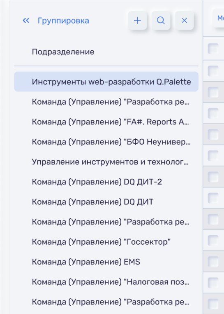The image size is (224, 314).
Task: Choose Команда (Управление) DQ ДИТ entry
Action: [x=106, y=202]
